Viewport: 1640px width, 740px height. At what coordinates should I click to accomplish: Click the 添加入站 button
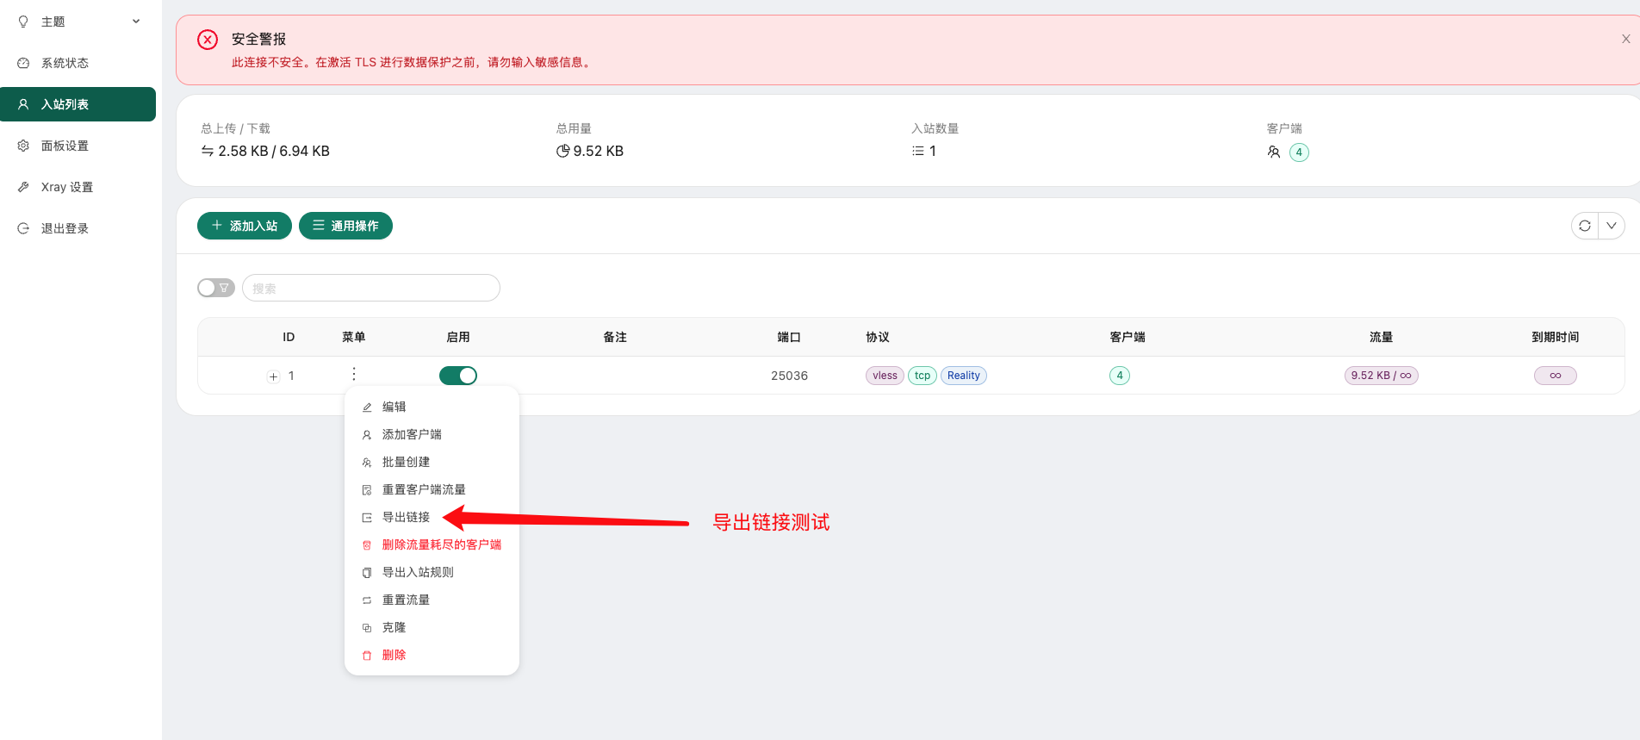click(245, 226)
